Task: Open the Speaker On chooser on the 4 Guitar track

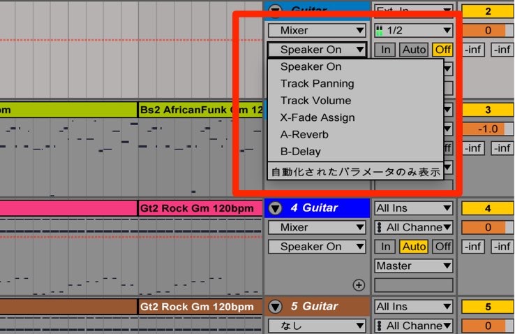Action: tap(317, 247)
